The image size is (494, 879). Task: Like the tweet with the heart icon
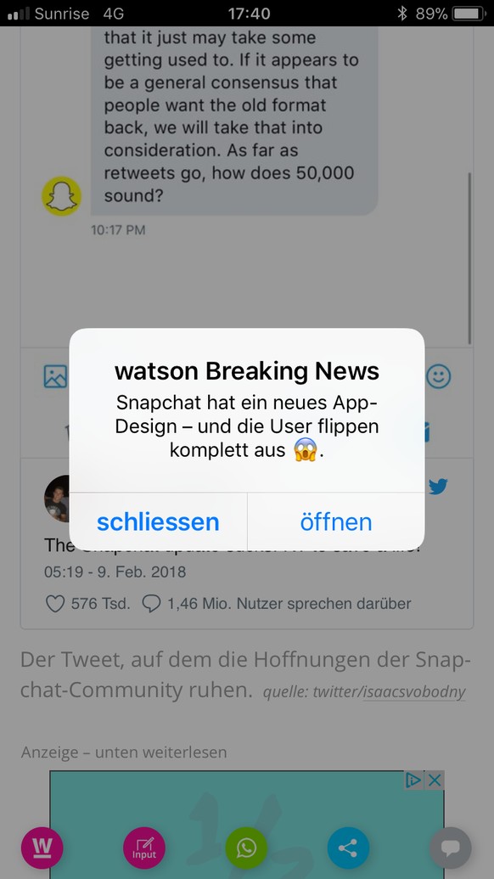(55, 604)
